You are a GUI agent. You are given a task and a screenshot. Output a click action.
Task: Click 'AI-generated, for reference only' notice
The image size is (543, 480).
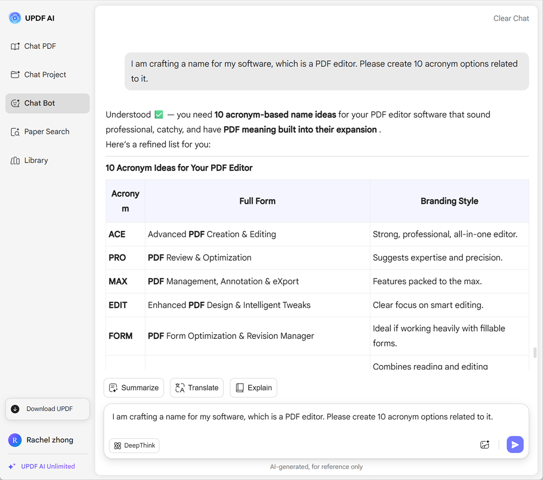pyautogui.click(x=316, y=467)
